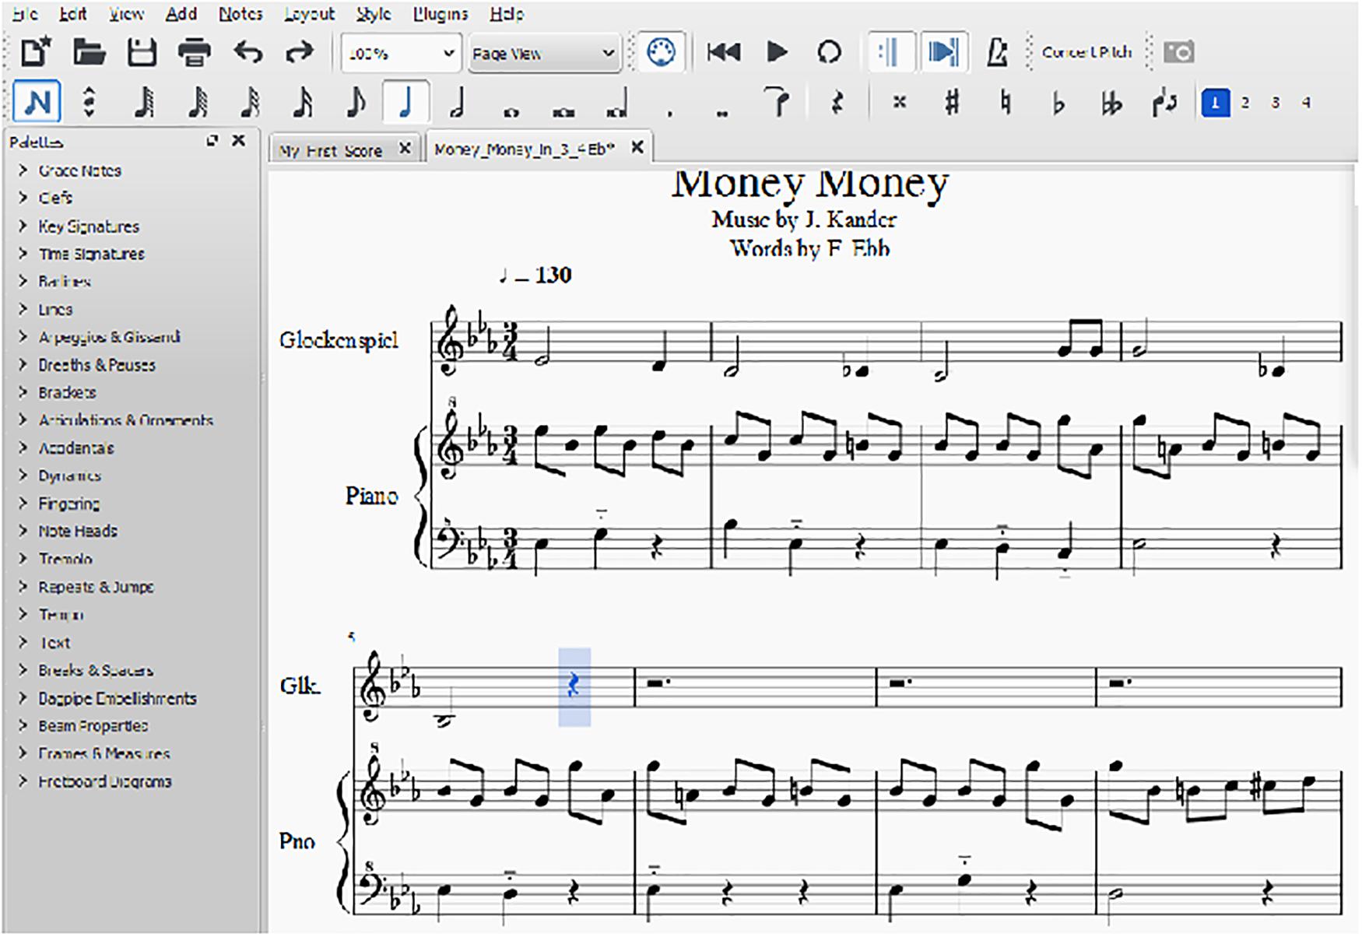Image resolution: width=1362 pixels, height=937 pixels.
Task: Select voice 3
Action: pos(1276,102)
